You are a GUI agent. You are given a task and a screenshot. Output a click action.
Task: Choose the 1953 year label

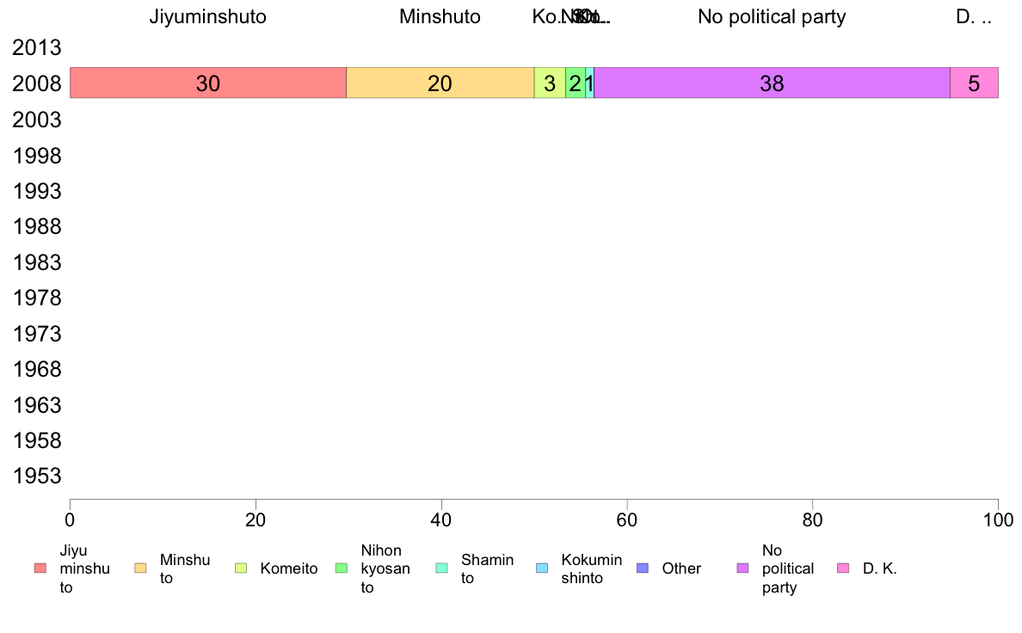pos(37,476)
